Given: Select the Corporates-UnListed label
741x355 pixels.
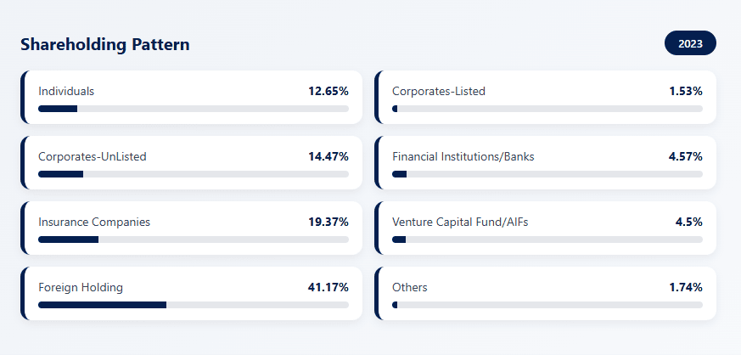Looking at the screenshot, I should (93, 156).
